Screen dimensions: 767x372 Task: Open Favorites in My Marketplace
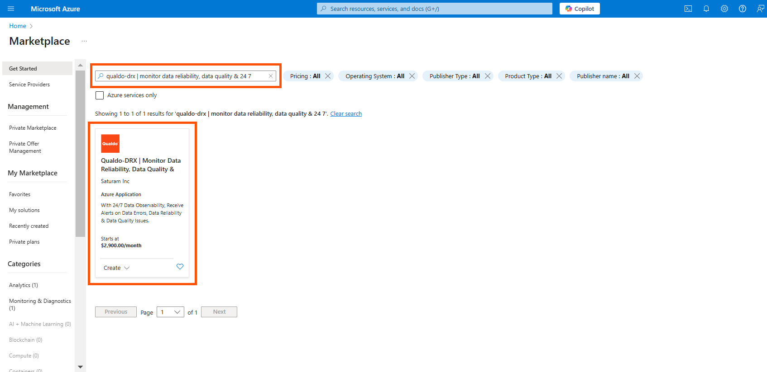coord(19,194)
